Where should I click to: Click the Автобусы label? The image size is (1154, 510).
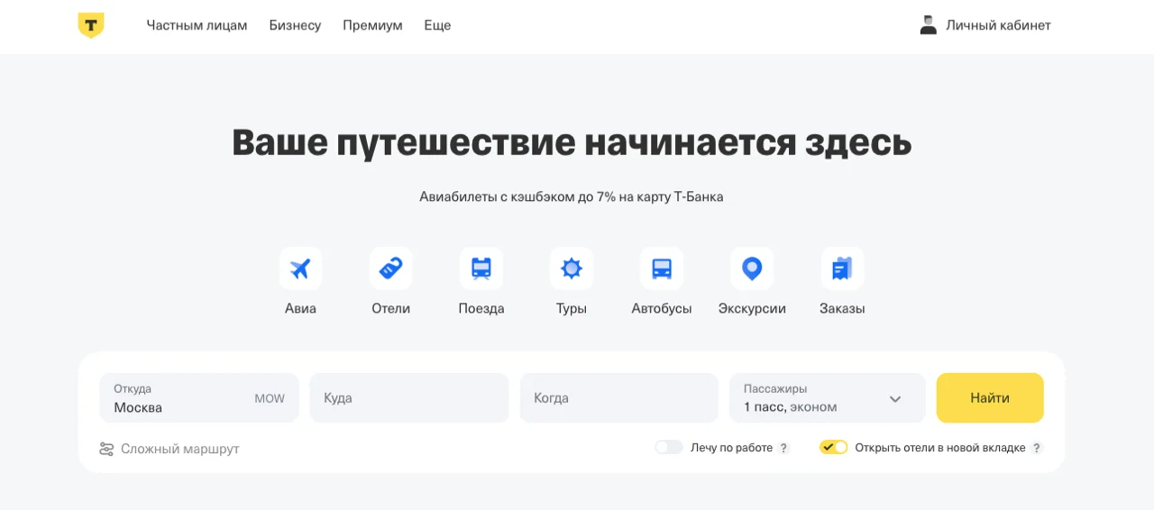662,308
